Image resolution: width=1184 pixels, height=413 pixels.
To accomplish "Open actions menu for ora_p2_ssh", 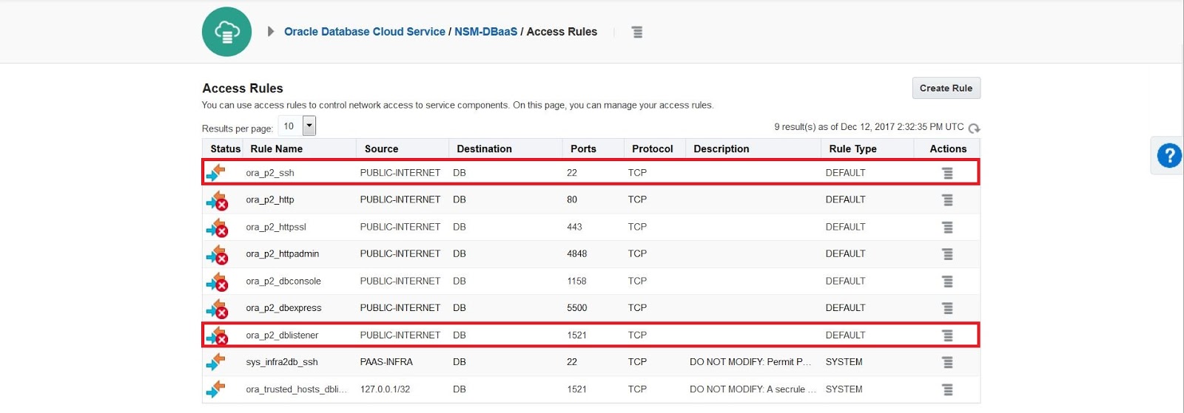I will (947, 173).
